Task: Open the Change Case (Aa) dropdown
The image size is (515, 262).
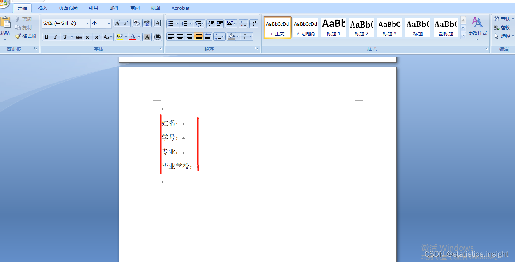Action: [x=108, y=37]
